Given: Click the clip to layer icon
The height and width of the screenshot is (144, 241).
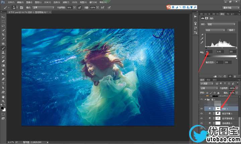Looking at the screenshot, I should [215, 77].
